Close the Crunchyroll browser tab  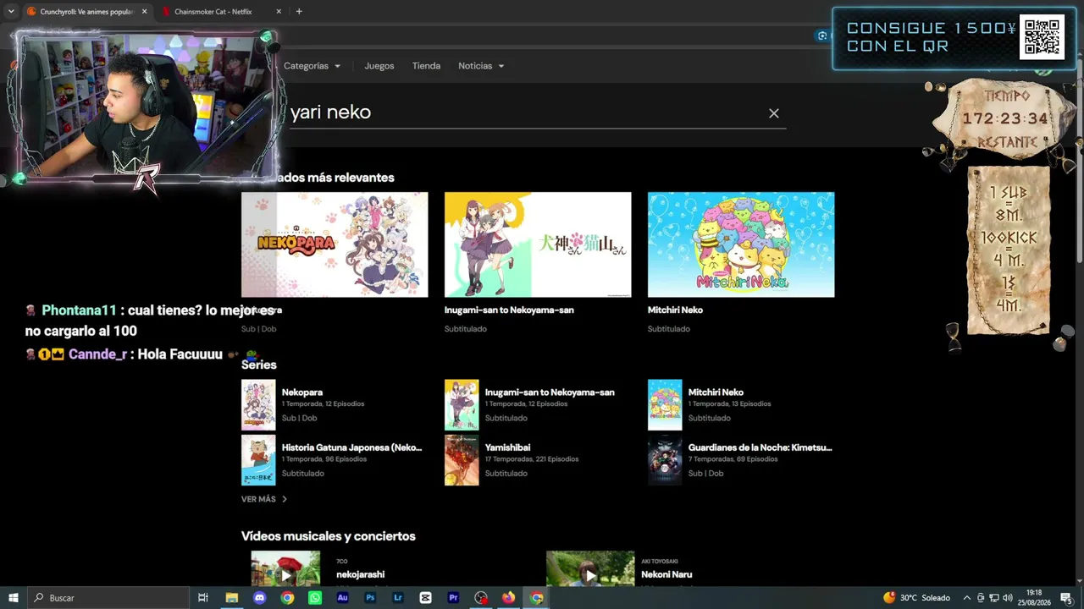pyautogui.click(x=144, y=12)
